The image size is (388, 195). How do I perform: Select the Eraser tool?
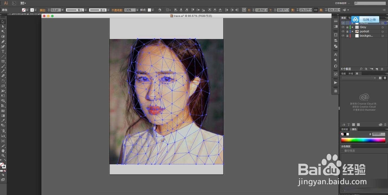coord(3,76)
